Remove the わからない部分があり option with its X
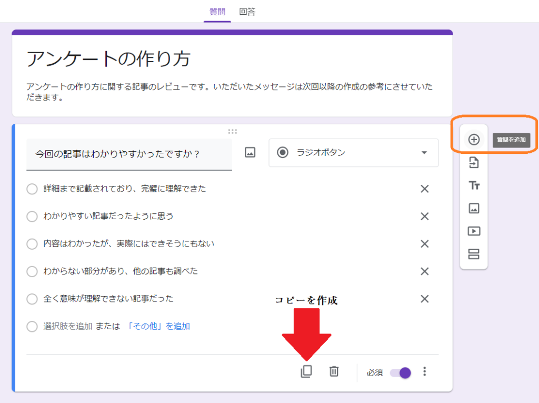 (425, 271)
